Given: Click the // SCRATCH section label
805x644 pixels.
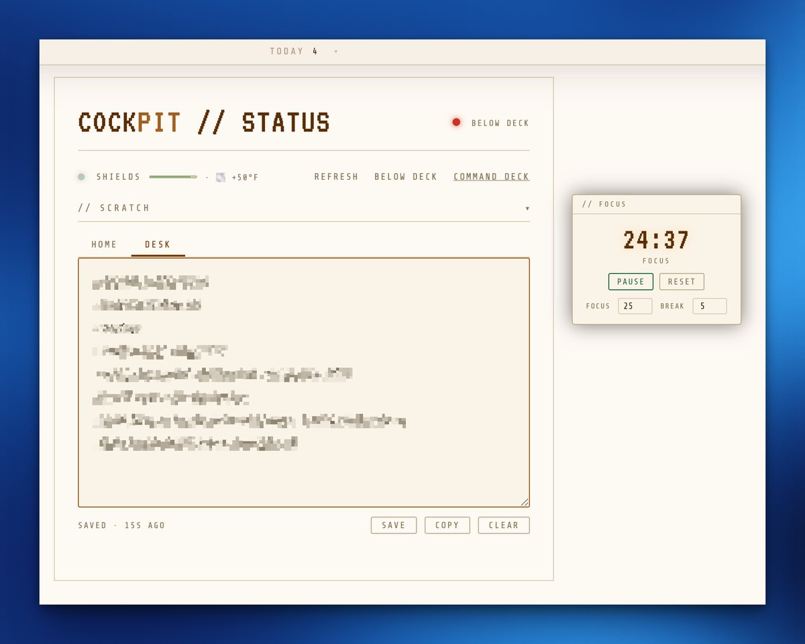Looking at the screenshot, I should coord(114,208).
